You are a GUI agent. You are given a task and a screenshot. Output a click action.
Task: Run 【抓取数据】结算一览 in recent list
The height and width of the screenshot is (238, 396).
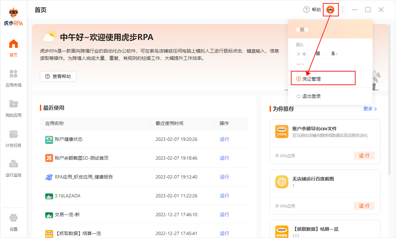224,233
